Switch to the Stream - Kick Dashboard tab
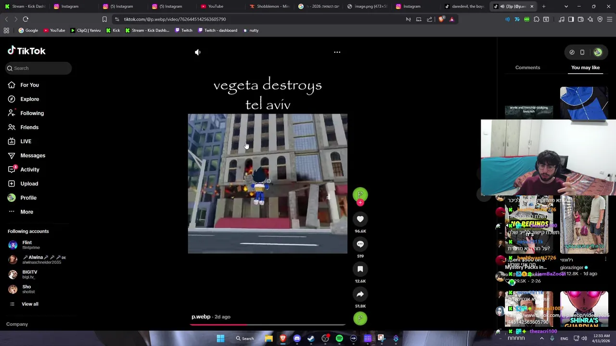The height and width of the screenshot is (346, 616). 25,6
